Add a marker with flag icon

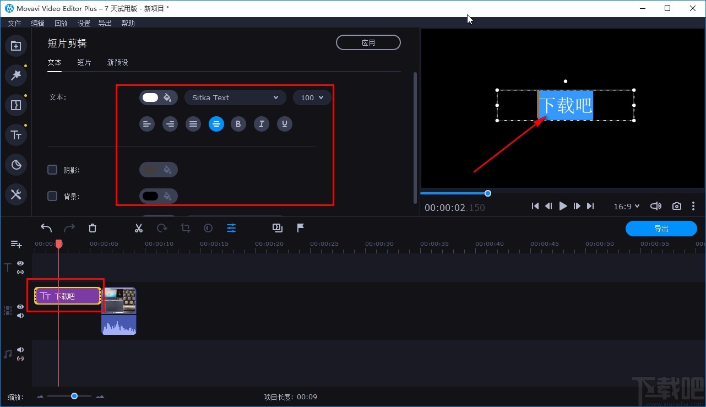coord(301,228)
